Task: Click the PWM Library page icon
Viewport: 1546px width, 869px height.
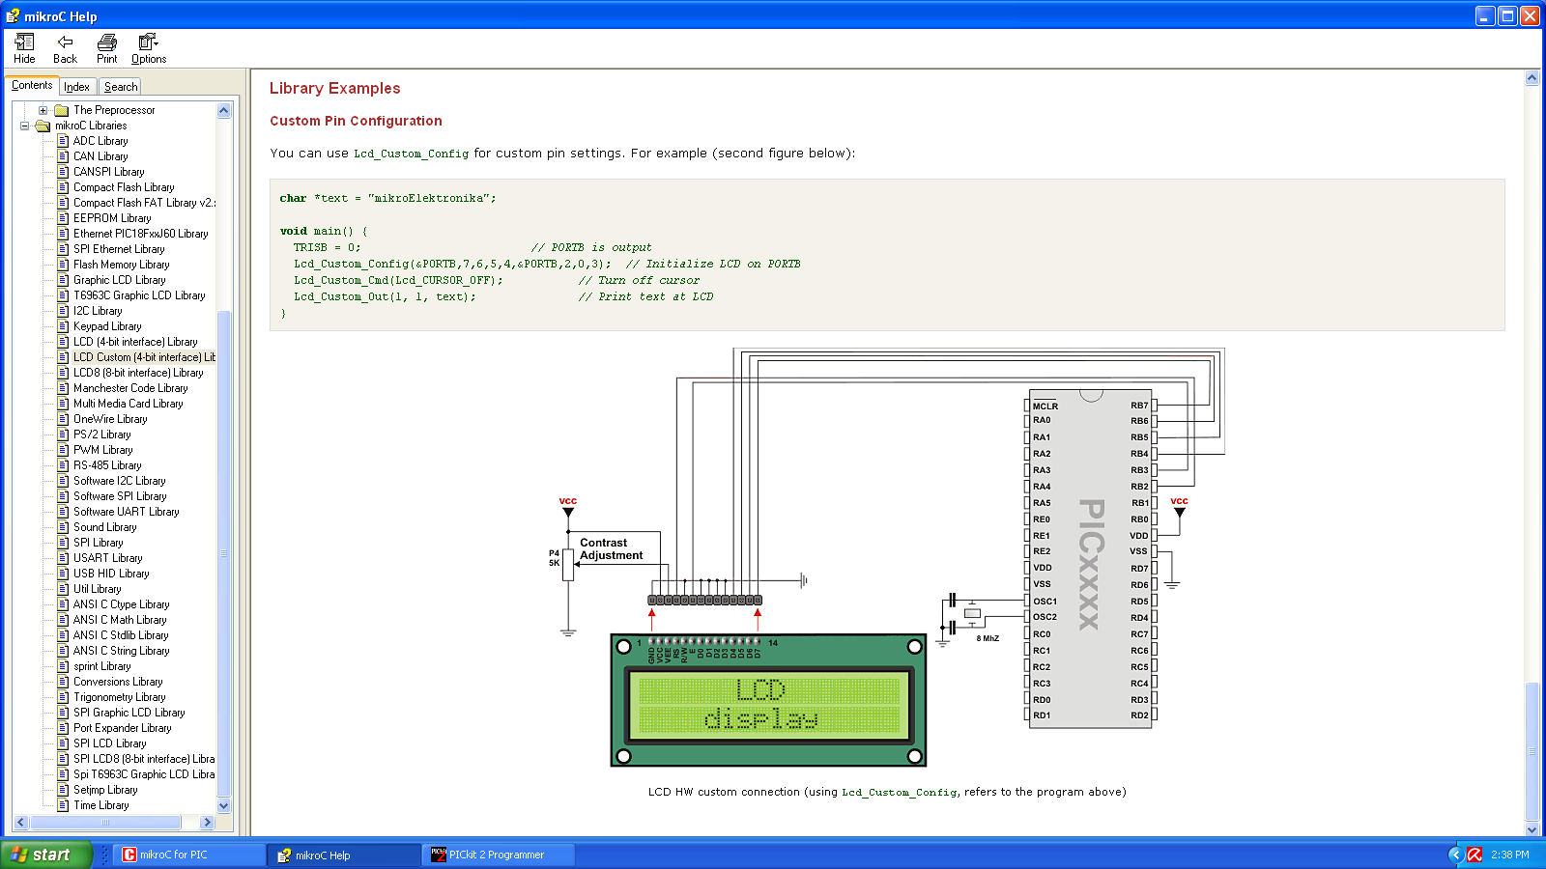Action: [63, 450]
